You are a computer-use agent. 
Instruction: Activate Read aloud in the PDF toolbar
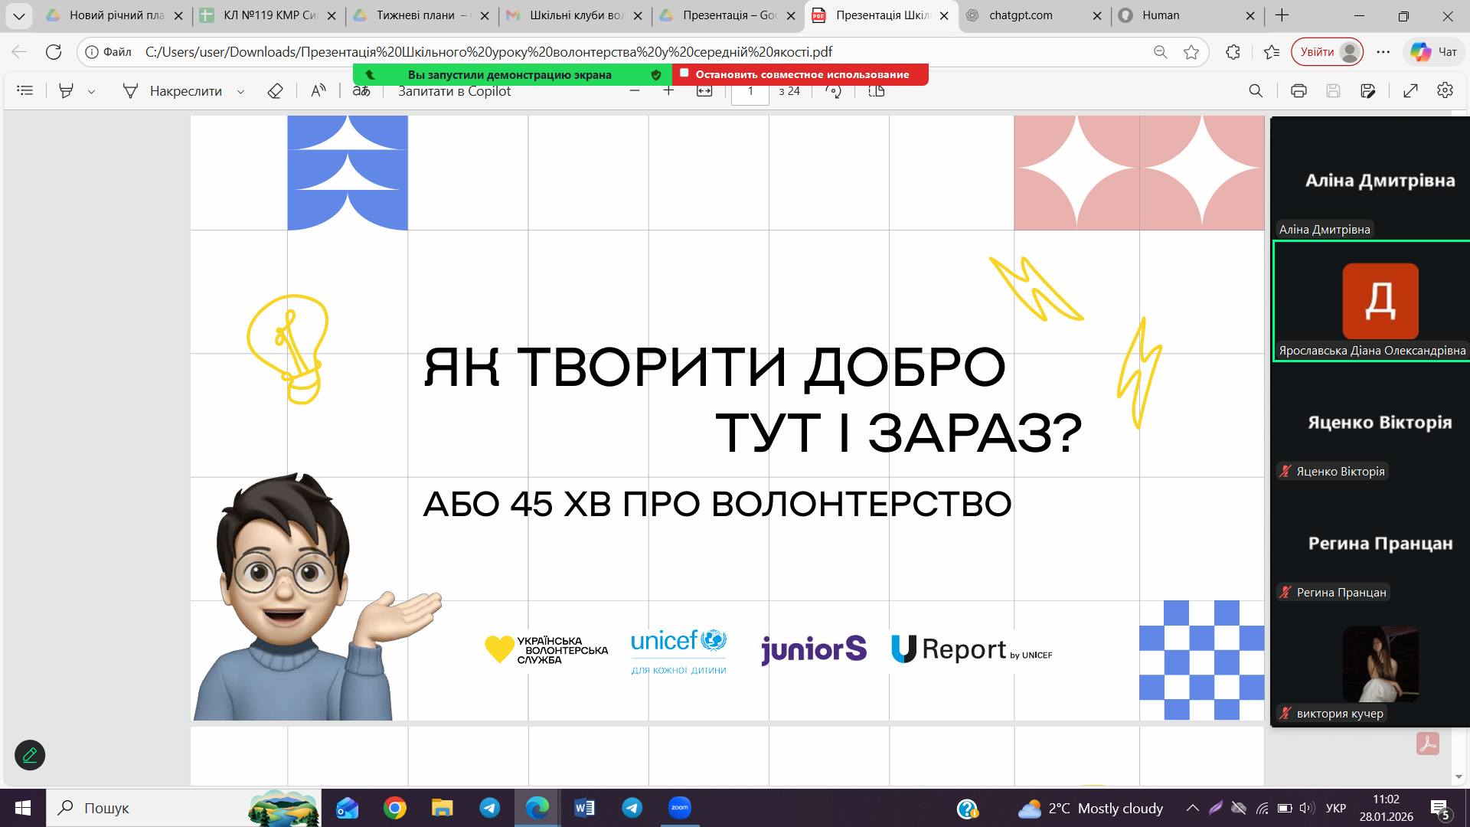click(x=318, y=90)
